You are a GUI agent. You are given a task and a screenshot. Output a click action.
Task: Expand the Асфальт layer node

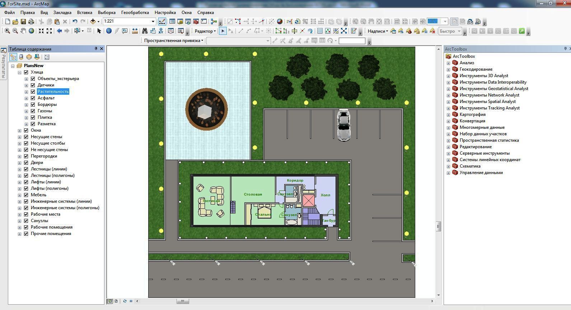(26, 98)
